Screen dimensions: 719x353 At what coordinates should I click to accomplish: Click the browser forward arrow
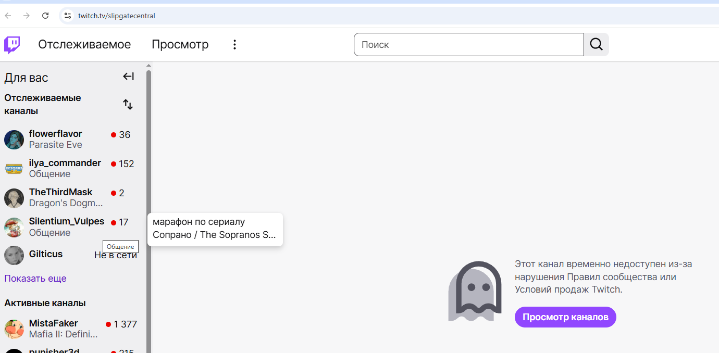(x=27, y=16)
